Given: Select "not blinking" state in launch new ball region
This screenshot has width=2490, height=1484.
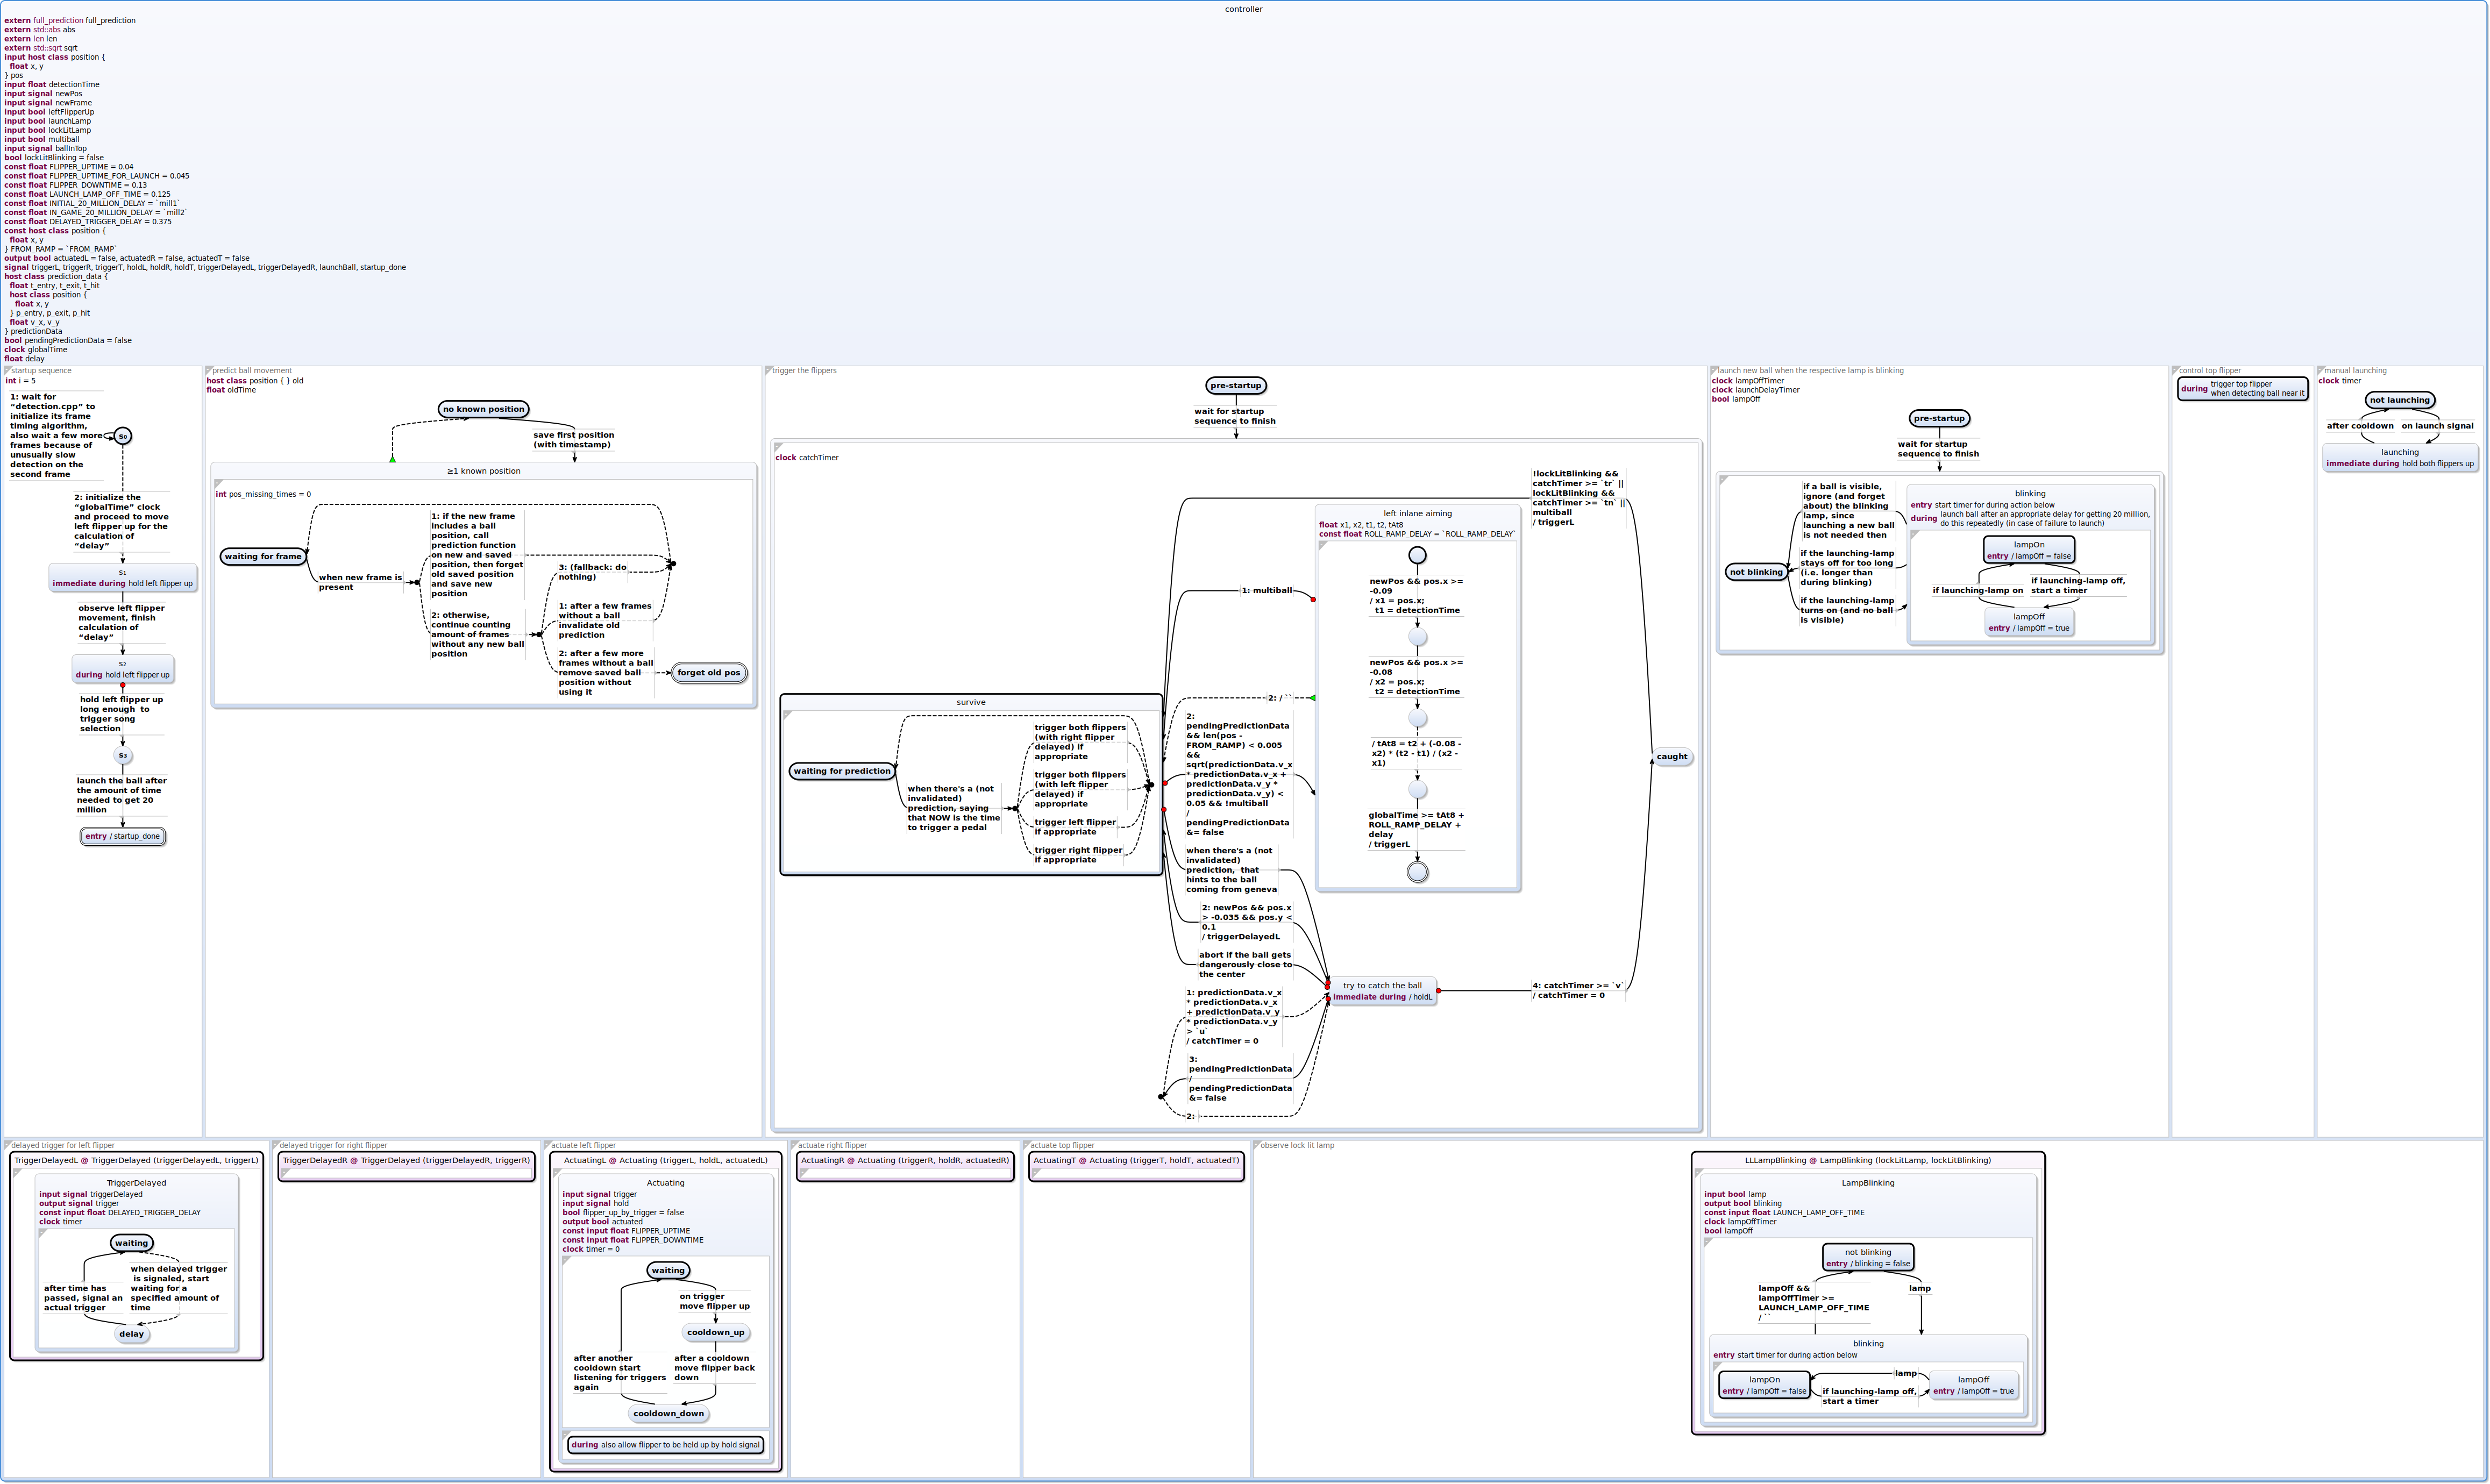Looking at the screenshot, I should 1756,573.
